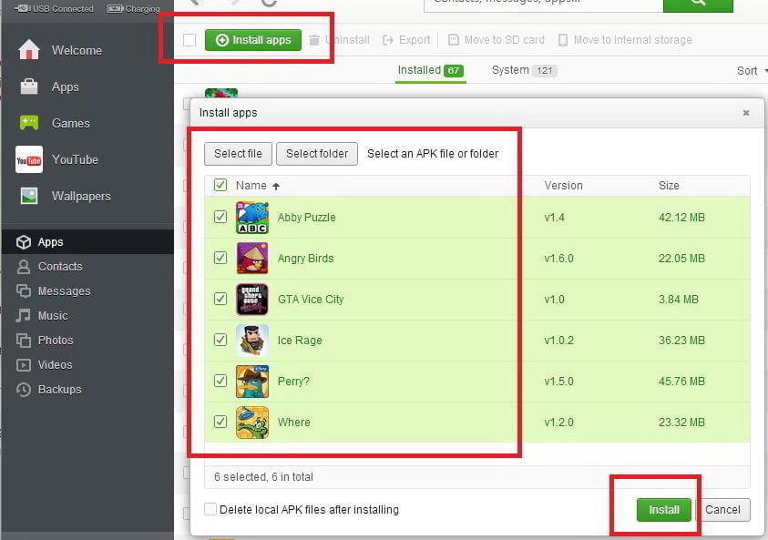Click the green Install button

coord(663,510)
